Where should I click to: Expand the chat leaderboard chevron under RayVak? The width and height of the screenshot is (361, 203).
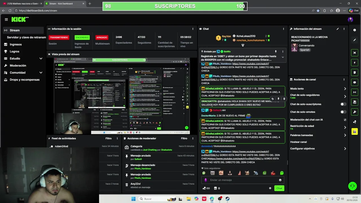click(x=243, y=45)
